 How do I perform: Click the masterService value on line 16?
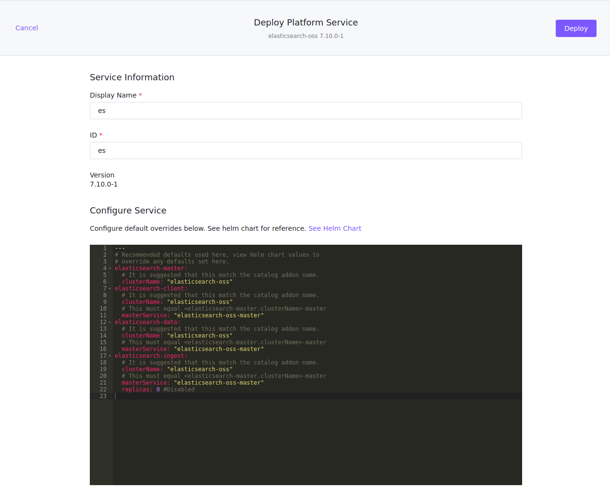click(219, 349)
